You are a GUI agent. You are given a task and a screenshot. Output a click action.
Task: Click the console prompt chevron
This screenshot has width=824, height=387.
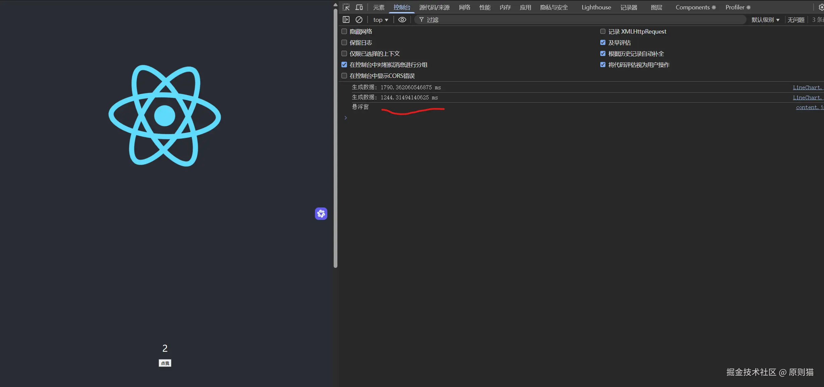click(346, 118)
